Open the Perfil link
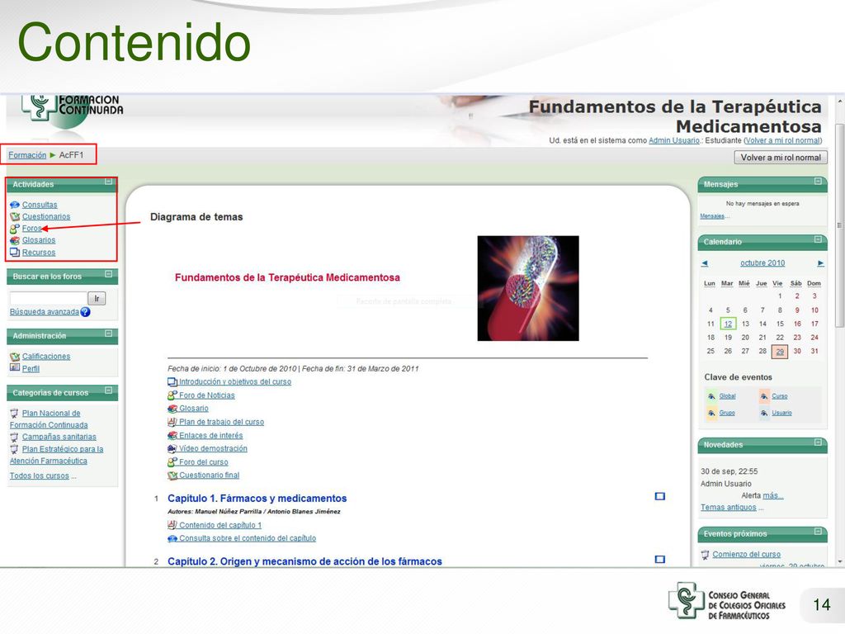 31,369
